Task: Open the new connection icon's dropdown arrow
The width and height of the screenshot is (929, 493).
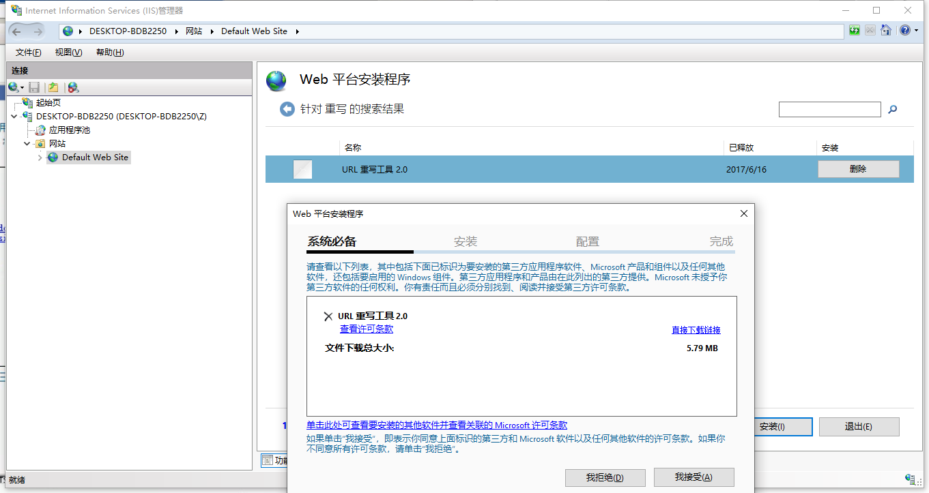Action: tap(22, 88)
